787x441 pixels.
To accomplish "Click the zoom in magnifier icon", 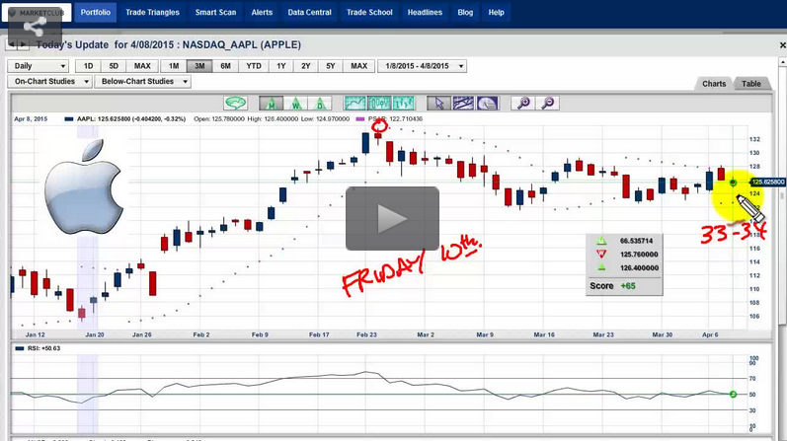I will pyautogui.click(x=523, y=103).
